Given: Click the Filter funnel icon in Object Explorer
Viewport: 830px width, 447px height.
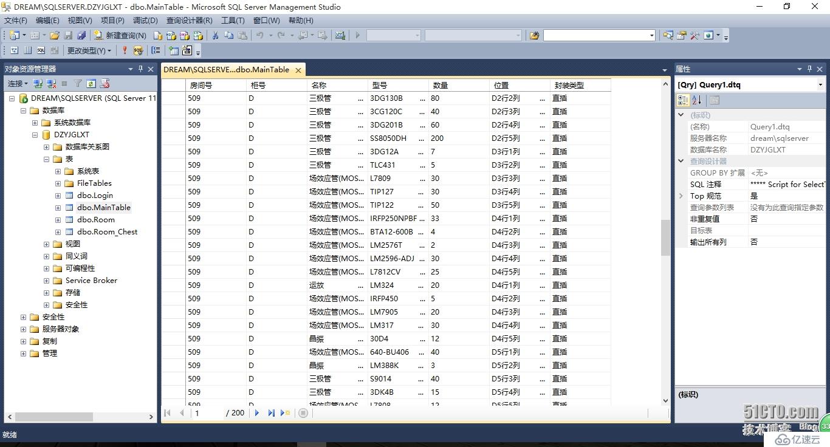Looking at the screenshot, I should (78, 83).
